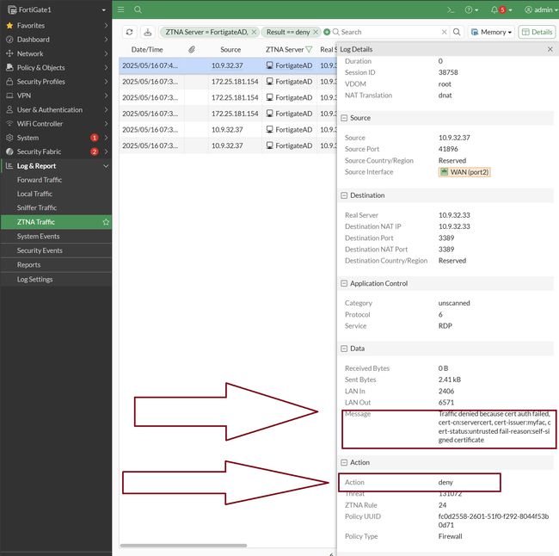This screenshot has height=556, width=559.
Task: Open Security Fabric menu with 2 alerts
Action: pyautogui.click(x=56, y=151)
